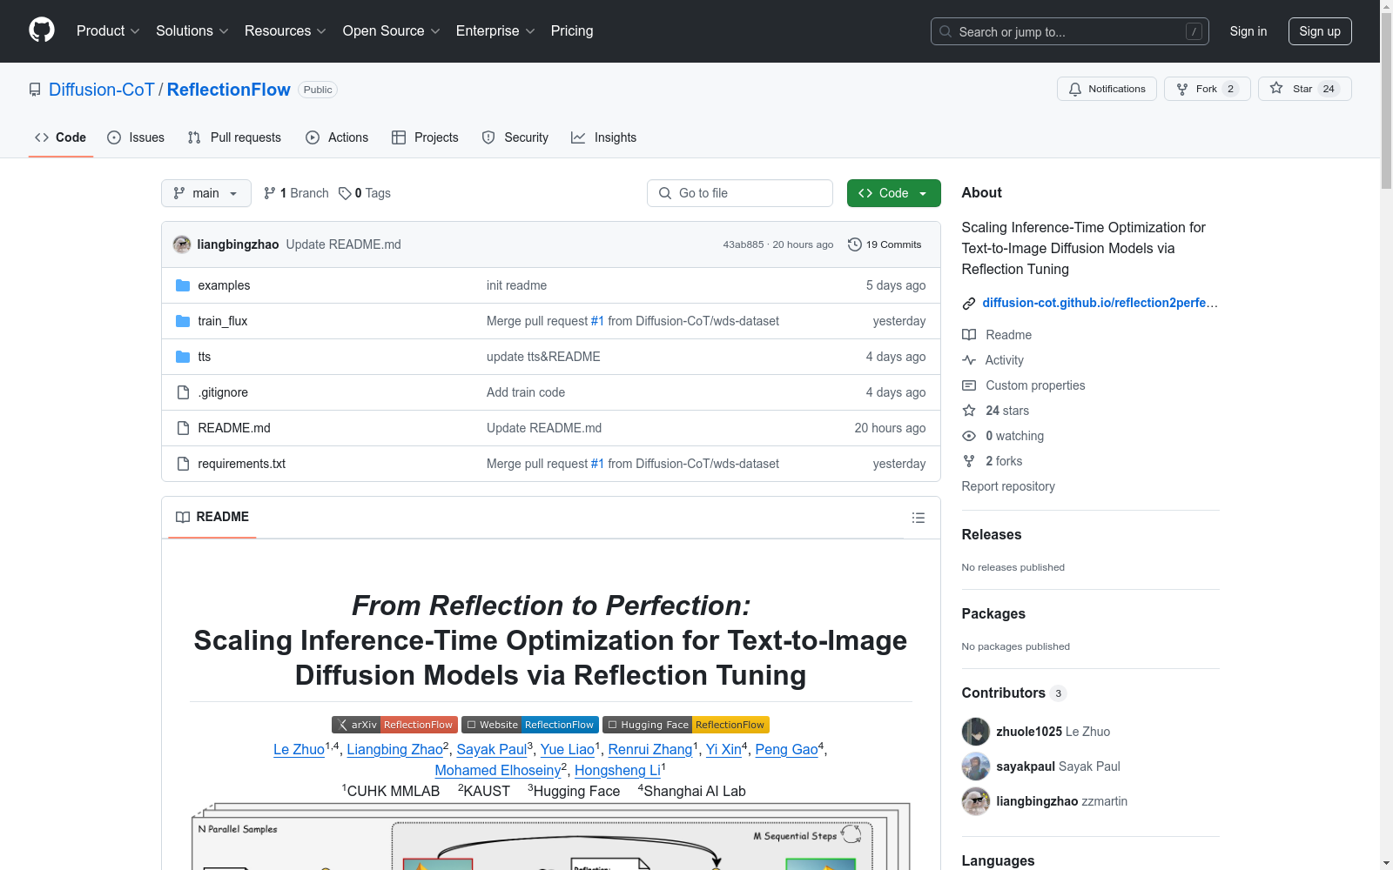Click the Website ReflectionFlow badge
Image resolution: width=1393 pixels, height=870 pixels.
530,725
